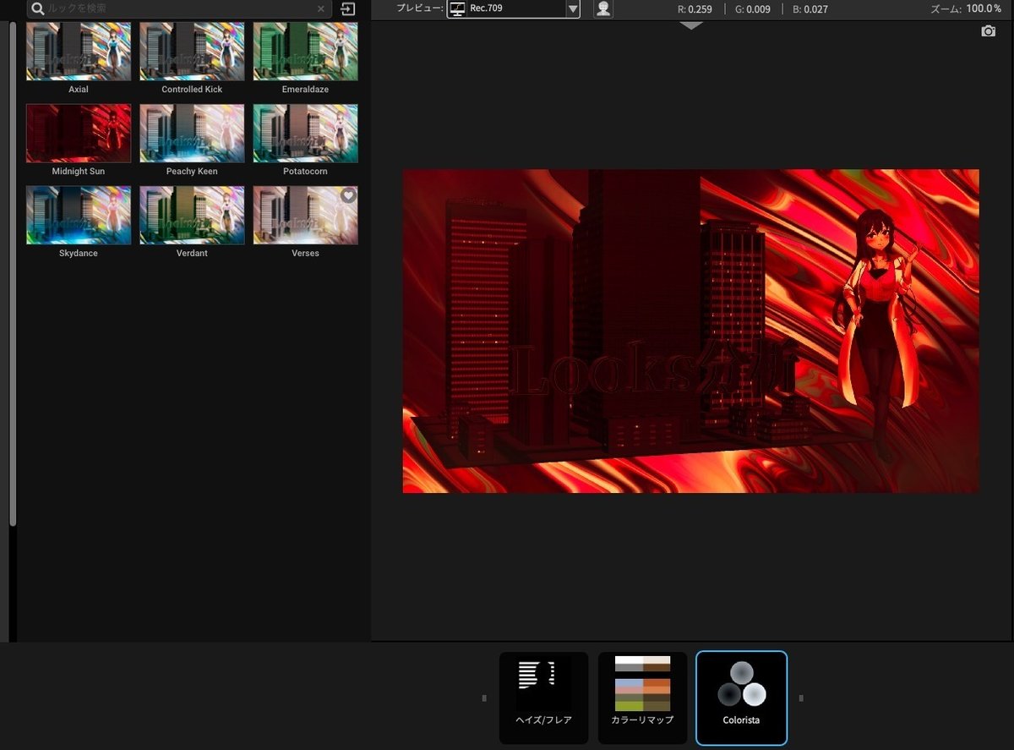The height and width of the screenshot is (750, 1014).
Task: Expand the triangle handle above the preview
Action: 691,25
